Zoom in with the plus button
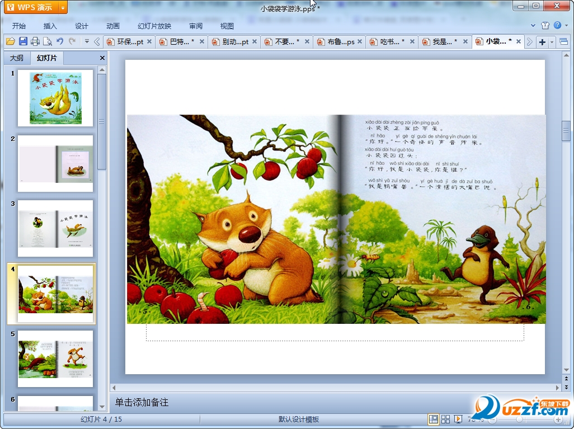The image size is (574, 429). [558, 419]
